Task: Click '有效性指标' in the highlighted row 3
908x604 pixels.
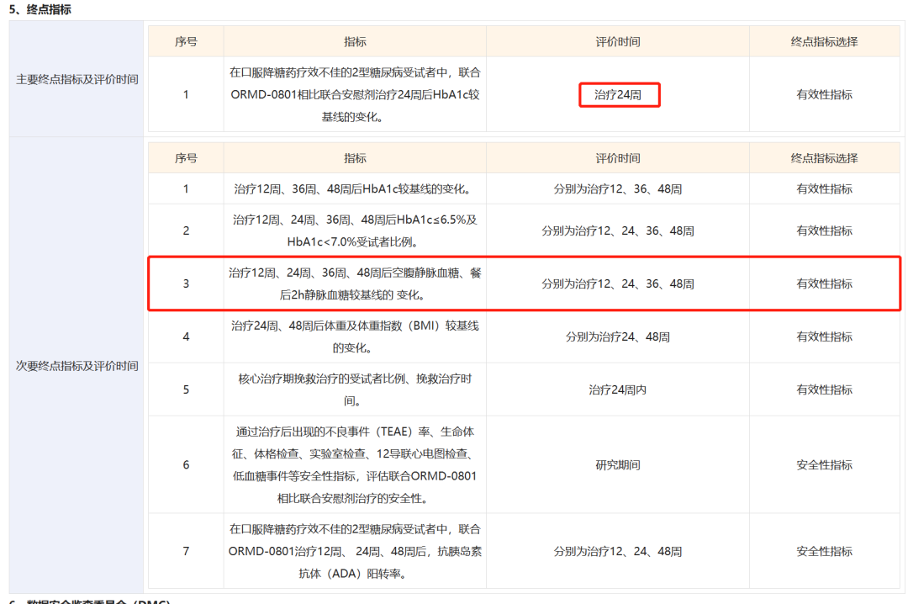Action: [x=824, y=284]
